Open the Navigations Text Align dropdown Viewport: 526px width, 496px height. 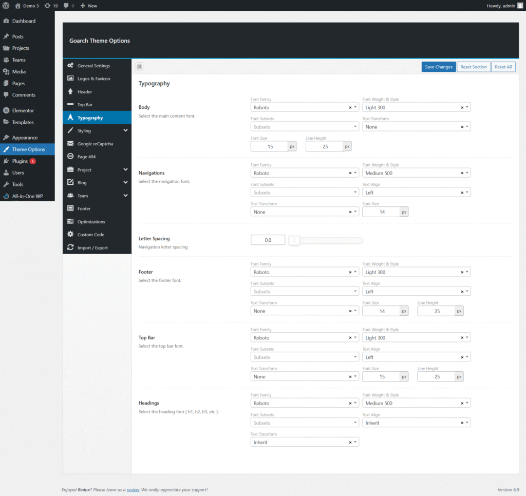tap(416, 193)
